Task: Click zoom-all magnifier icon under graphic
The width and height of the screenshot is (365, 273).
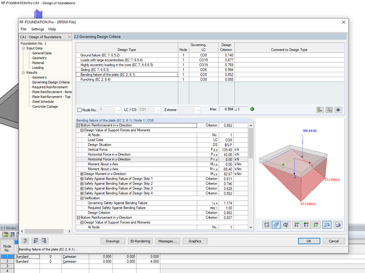Action: point(286,225)
